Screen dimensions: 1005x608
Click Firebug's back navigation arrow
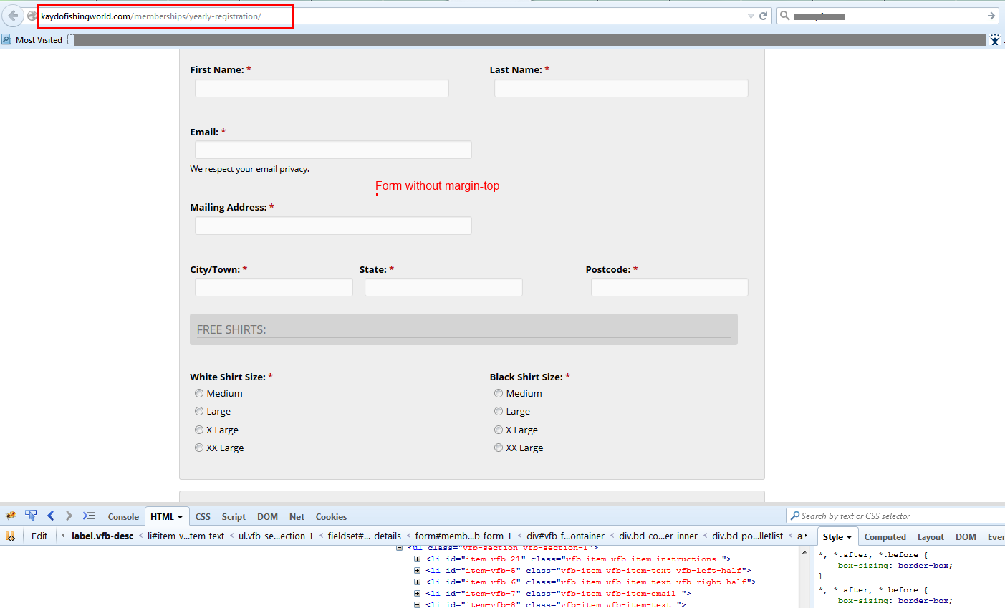(x=50, y=515)
